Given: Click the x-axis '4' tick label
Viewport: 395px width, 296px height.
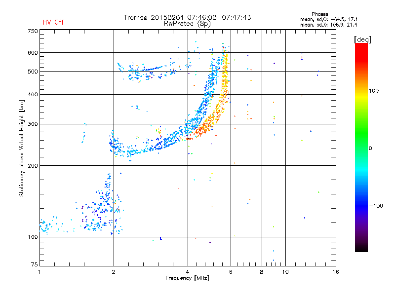Looking at the screenshot, I should click(x=188, y=272).
